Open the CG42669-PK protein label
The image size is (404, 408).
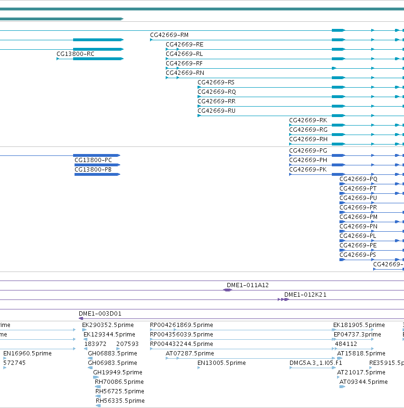coord(308,170)
